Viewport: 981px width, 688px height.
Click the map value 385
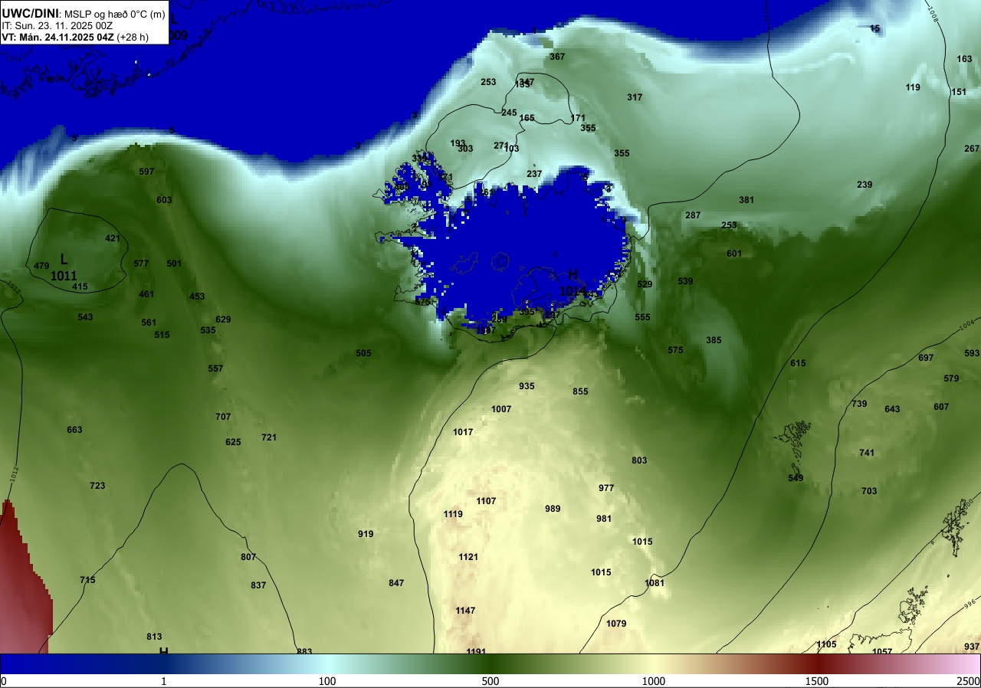pos(714,340)
